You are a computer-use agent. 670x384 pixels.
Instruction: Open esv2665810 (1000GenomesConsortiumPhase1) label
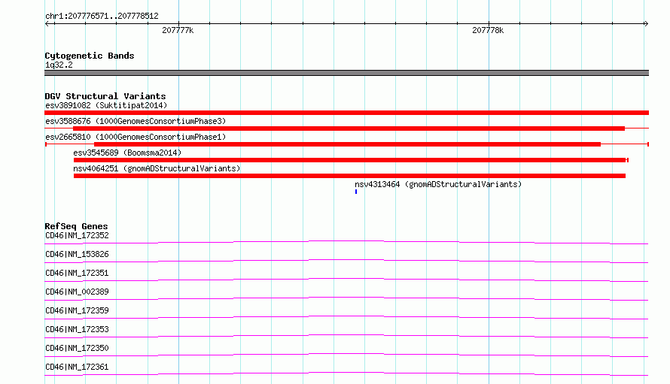coord(136,137)
